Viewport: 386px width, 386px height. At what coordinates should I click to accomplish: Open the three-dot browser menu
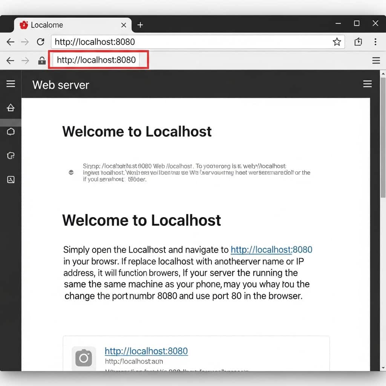pos(375,42)
